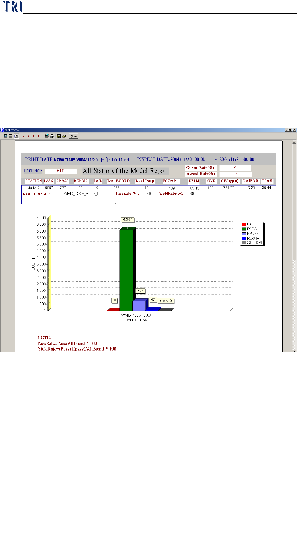Click the light blue RPASS legend swatch
The width and height of the screenshot is (297, 535).
pyautogui.click(x=244, y=234)
